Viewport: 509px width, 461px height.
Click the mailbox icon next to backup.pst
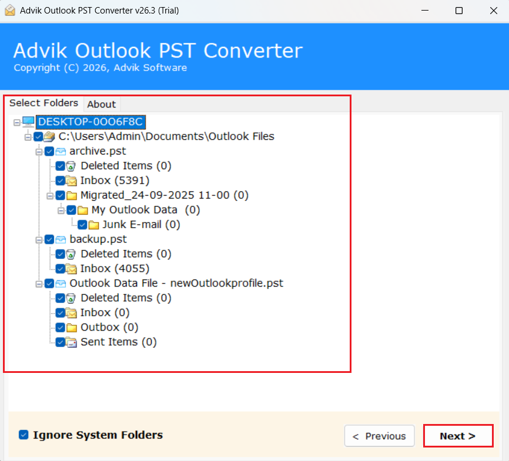[61, 240]
